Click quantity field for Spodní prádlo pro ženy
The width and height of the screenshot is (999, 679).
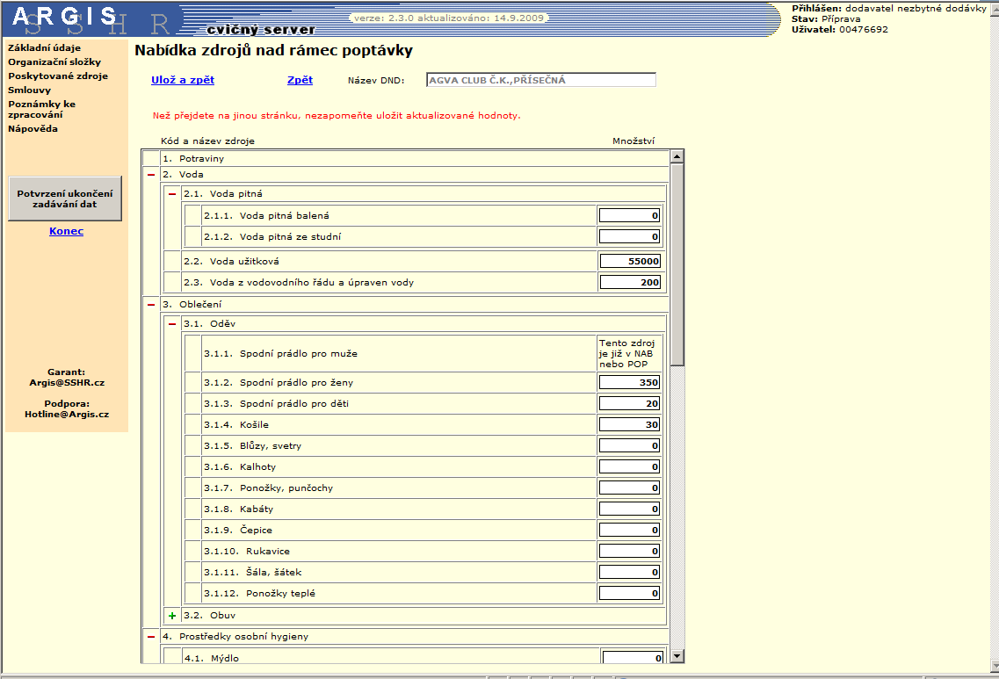(629, 382)
